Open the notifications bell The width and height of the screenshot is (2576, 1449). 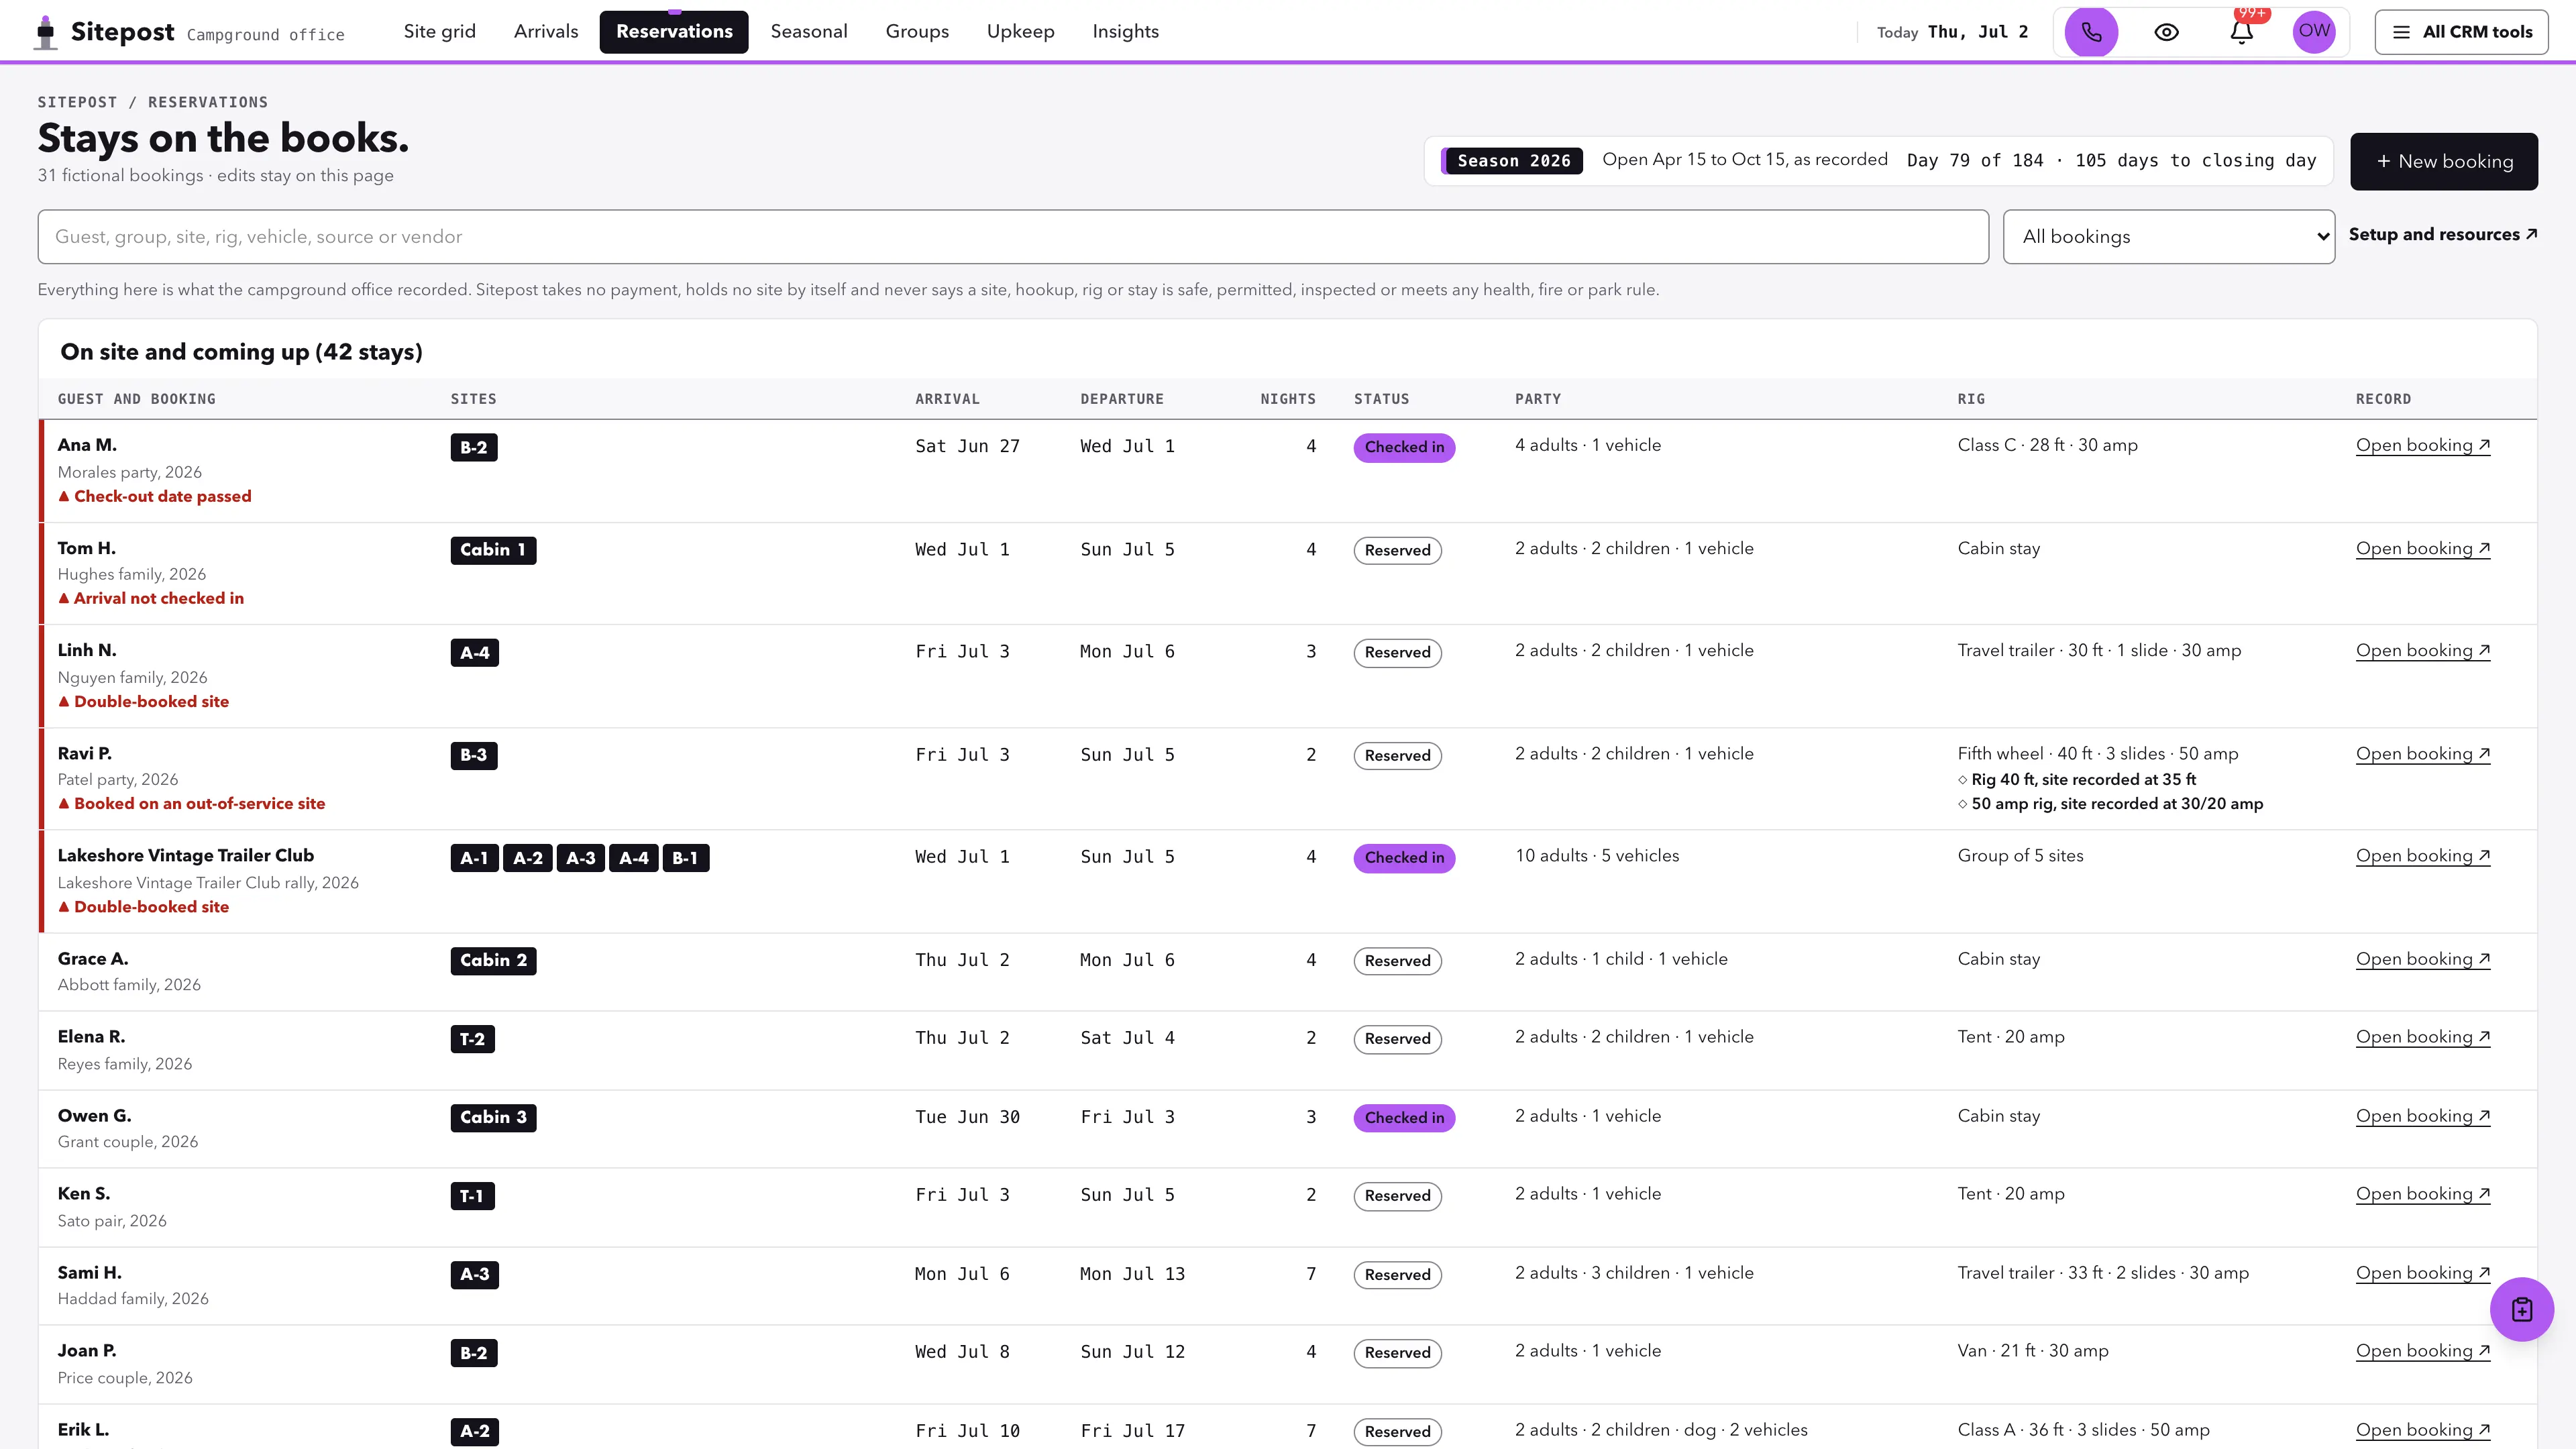(2241, 32)
